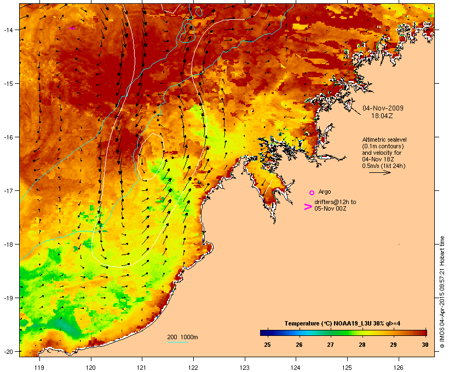Click the '(0.1m contours)' legend text
This screenshot has width=449, height=372.
pyautogui.click(x=383, y=146)
